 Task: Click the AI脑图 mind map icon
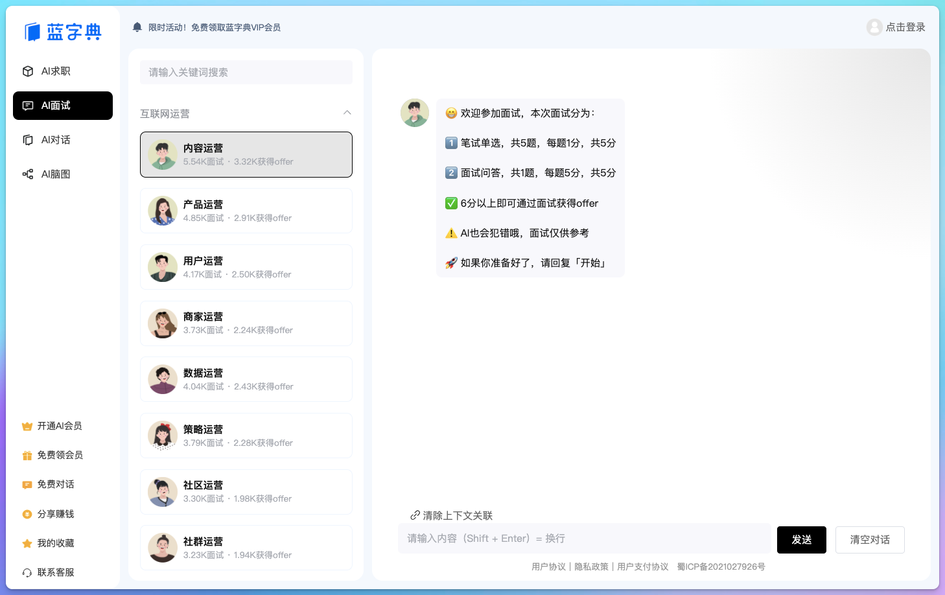click(28, 174)
